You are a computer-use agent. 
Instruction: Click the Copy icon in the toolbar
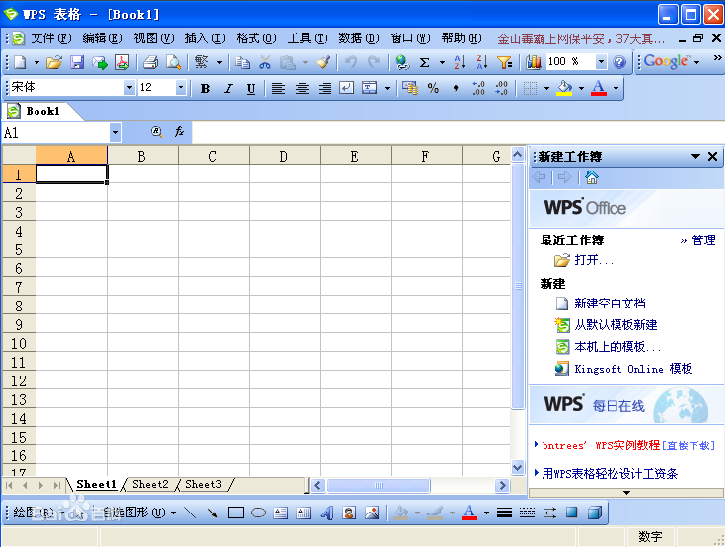242,62
